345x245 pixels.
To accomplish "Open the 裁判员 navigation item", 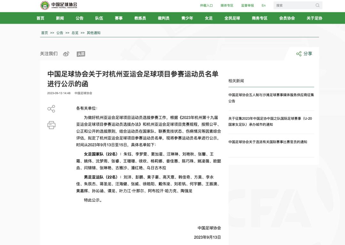I will point(164,18).
